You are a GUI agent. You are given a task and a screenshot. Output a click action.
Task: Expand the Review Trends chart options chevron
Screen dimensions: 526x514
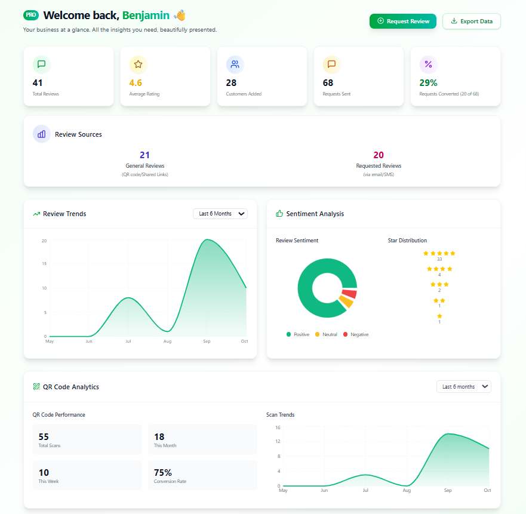coord(241,213)
